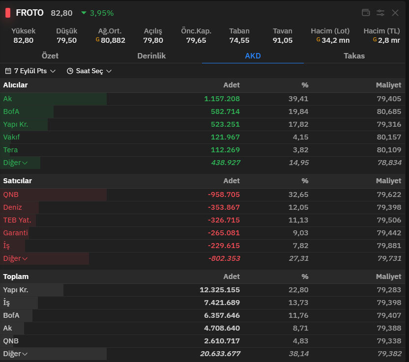Image resolution: width=409 pixels, height=362 pixels.
Task: Close the FROTO panel
Action: point(395,12)
